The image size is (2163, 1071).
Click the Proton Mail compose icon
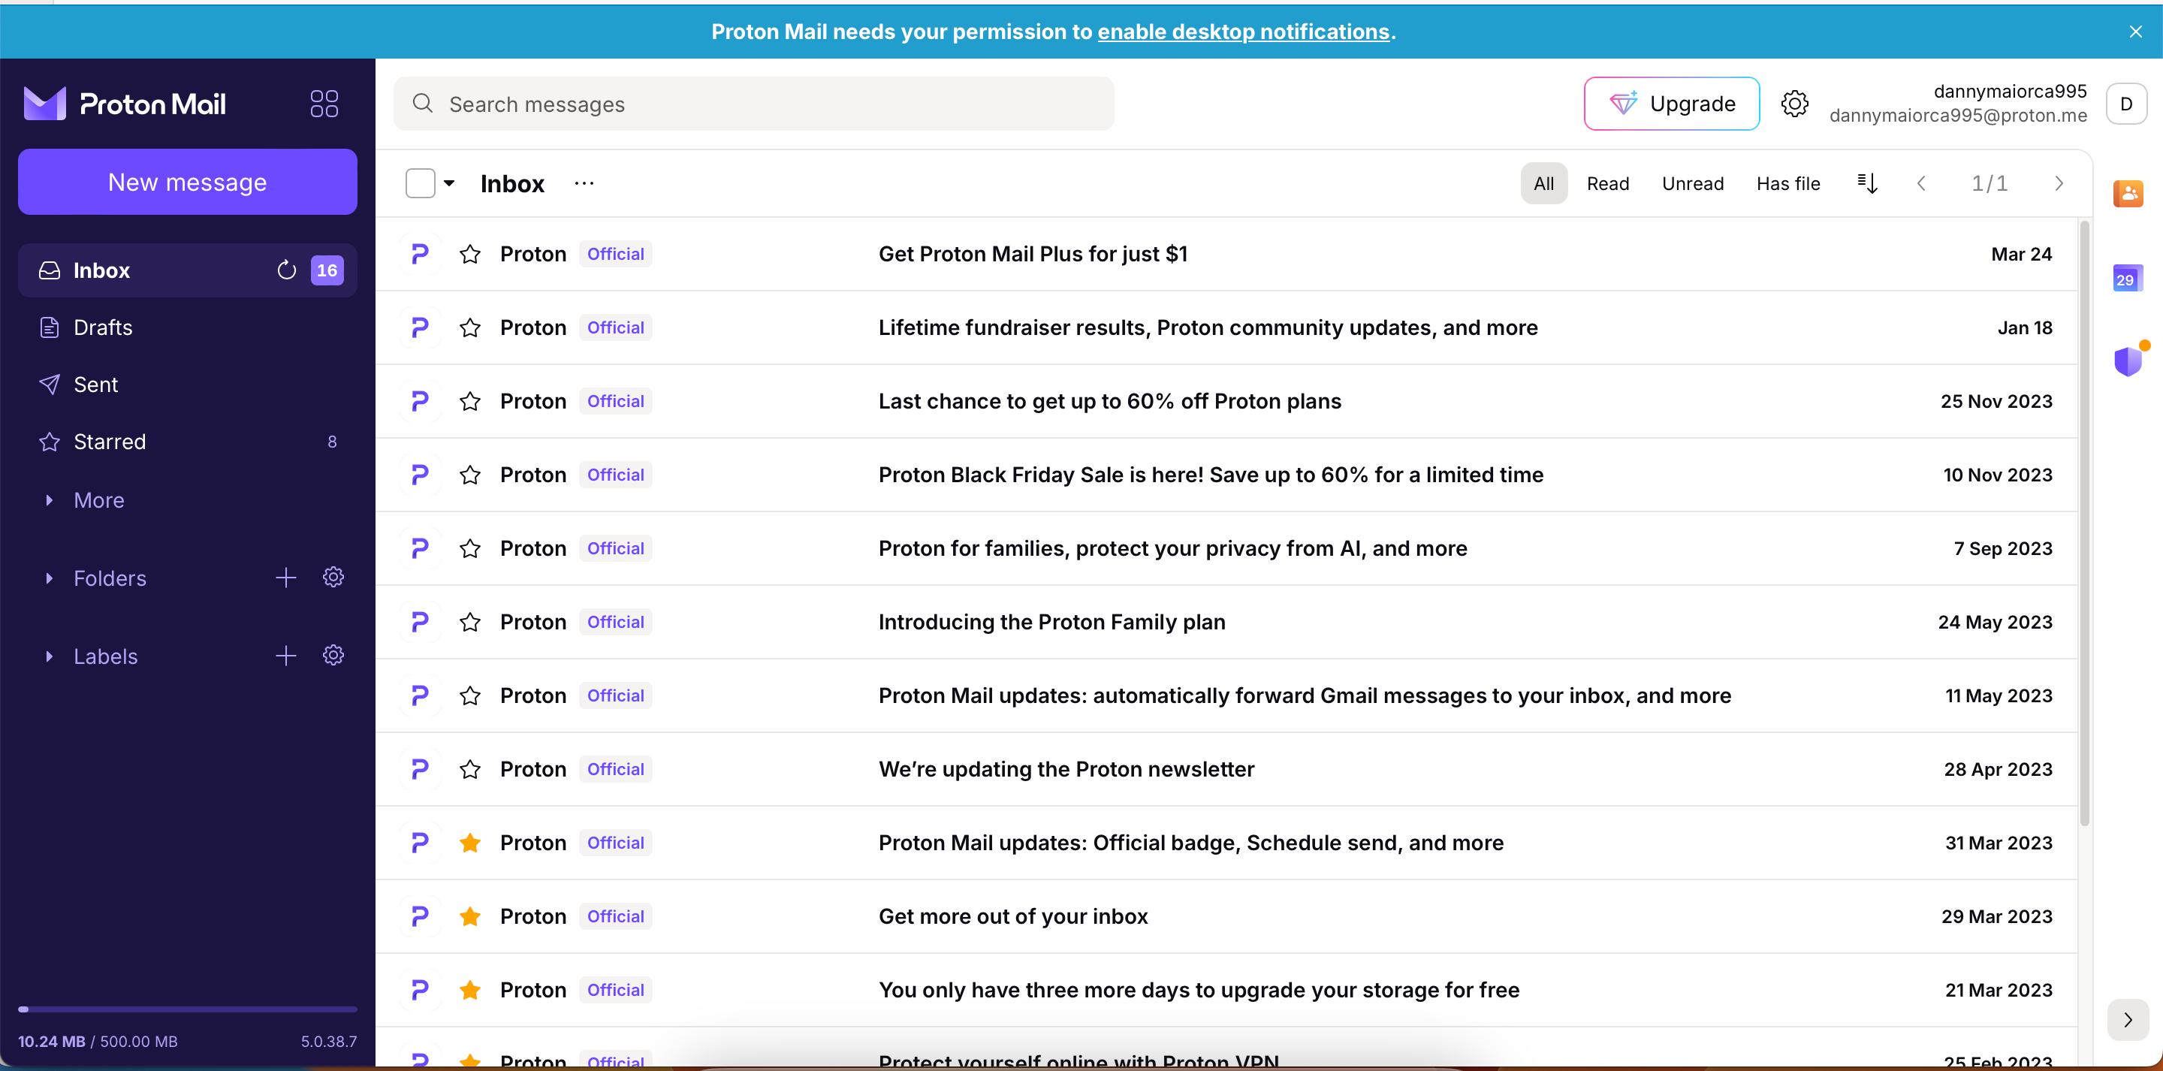click(186, 181)
